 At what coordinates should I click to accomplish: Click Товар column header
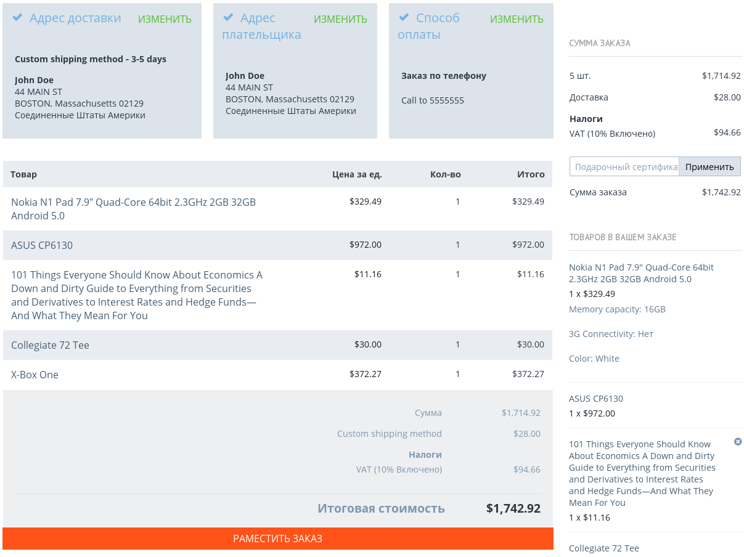click(x=23, y=174)
